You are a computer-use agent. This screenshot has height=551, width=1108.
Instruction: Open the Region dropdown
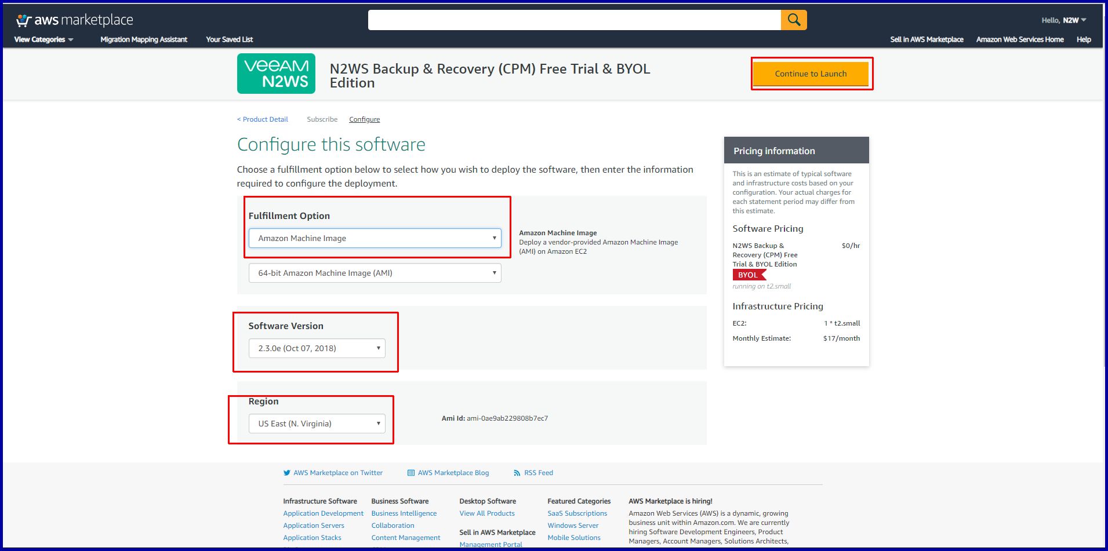click(x=317, y=424)
